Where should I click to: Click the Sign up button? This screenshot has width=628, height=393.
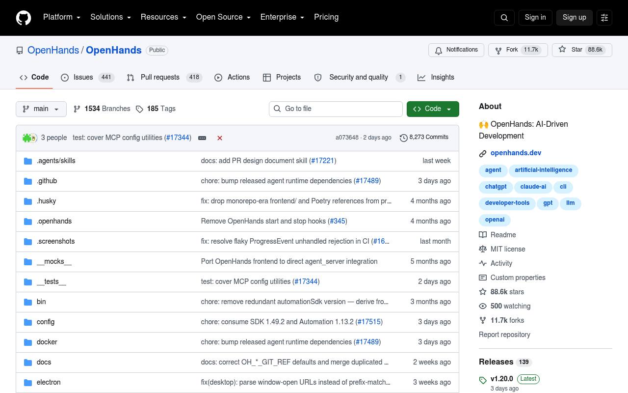[x=575, y=17]
